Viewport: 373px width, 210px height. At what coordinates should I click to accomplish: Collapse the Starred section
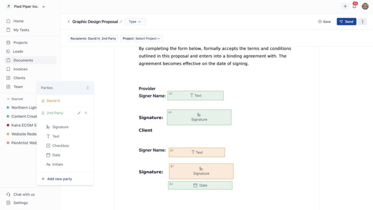click(8, 99)
